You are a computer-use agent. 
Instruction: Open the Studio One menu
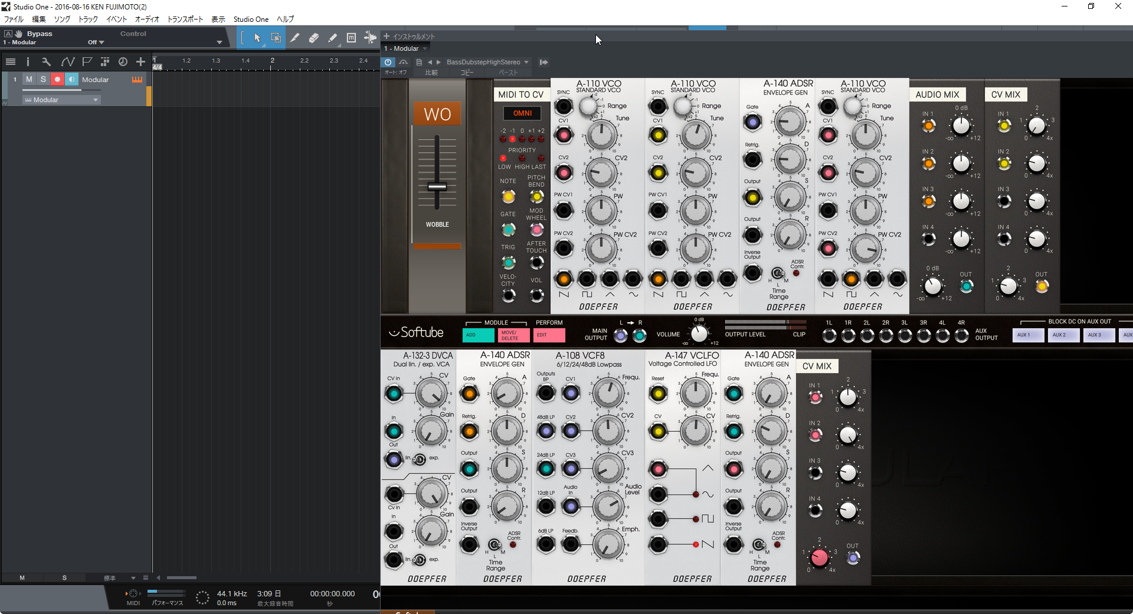click(x=251, y=19)
